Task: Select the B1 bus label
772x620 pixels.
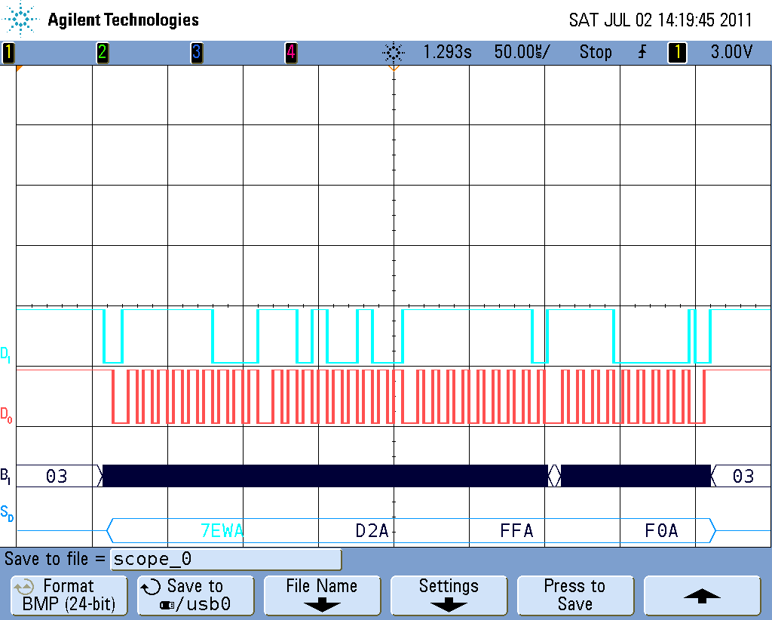Action: point(6,476)
